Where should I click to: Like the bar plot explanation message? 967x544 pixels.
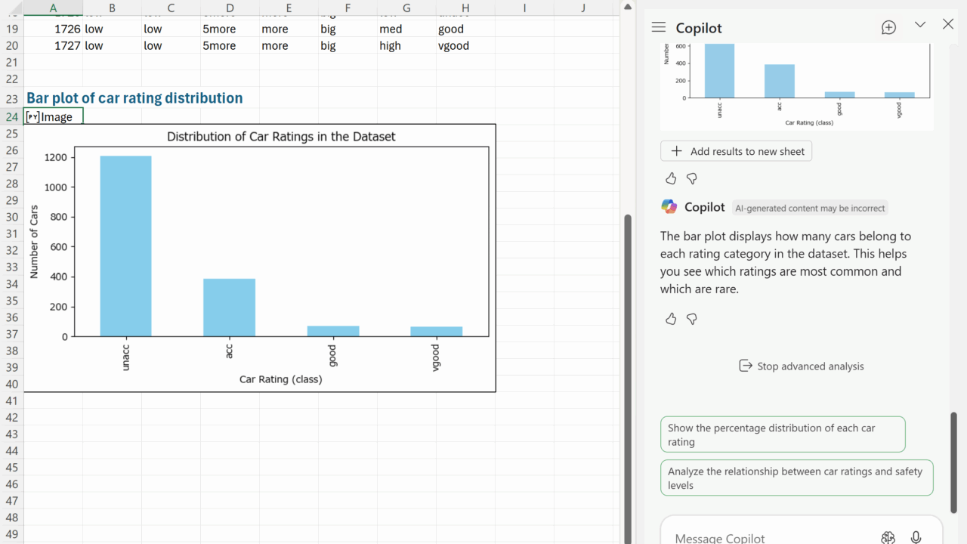671,319
